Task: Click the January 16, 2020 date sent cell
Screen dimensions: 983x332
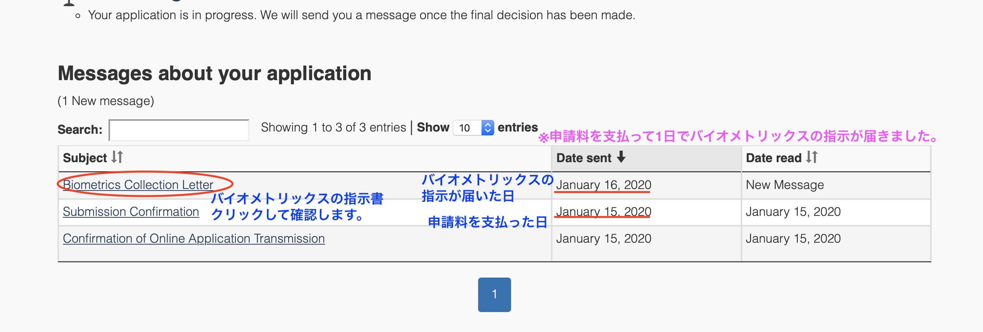Action: (x=603, y=185)
